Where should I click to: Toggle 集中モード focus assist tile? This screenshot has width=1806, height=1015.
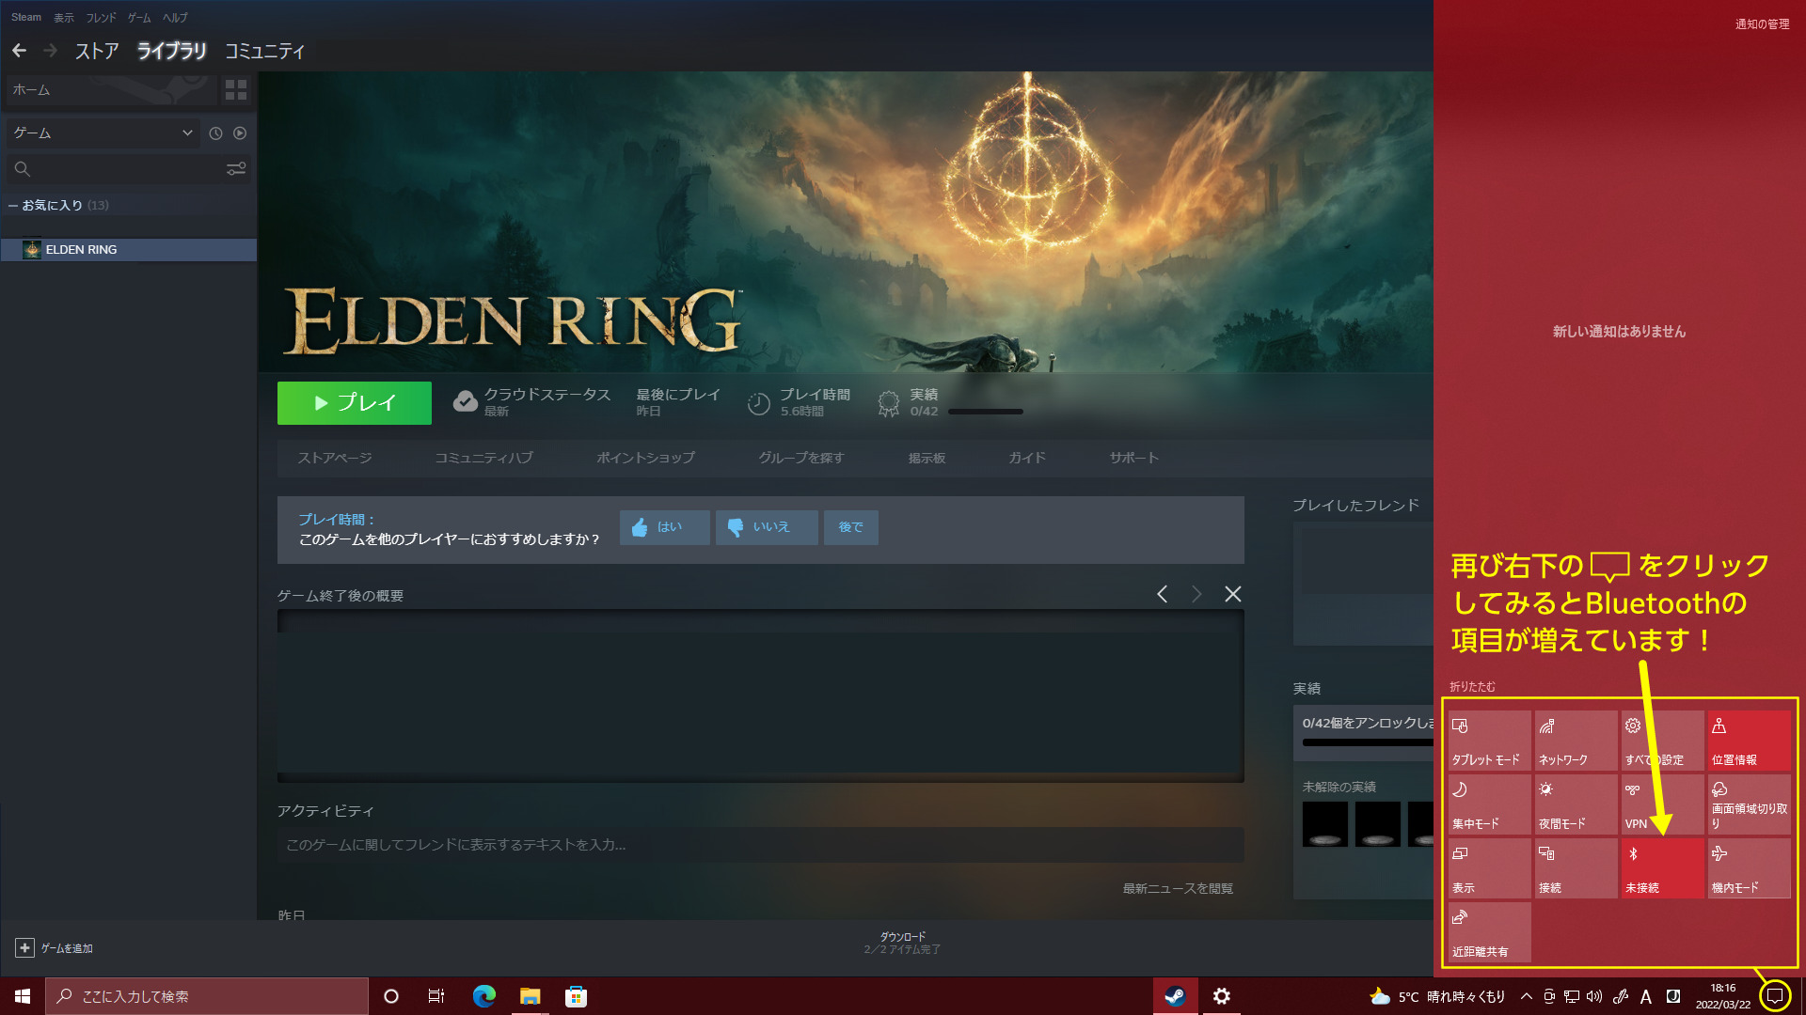[1489, 804]
